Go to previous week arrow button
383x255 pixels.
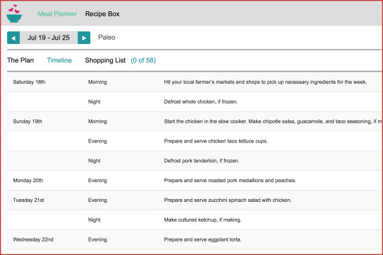(x=13, y=38)
